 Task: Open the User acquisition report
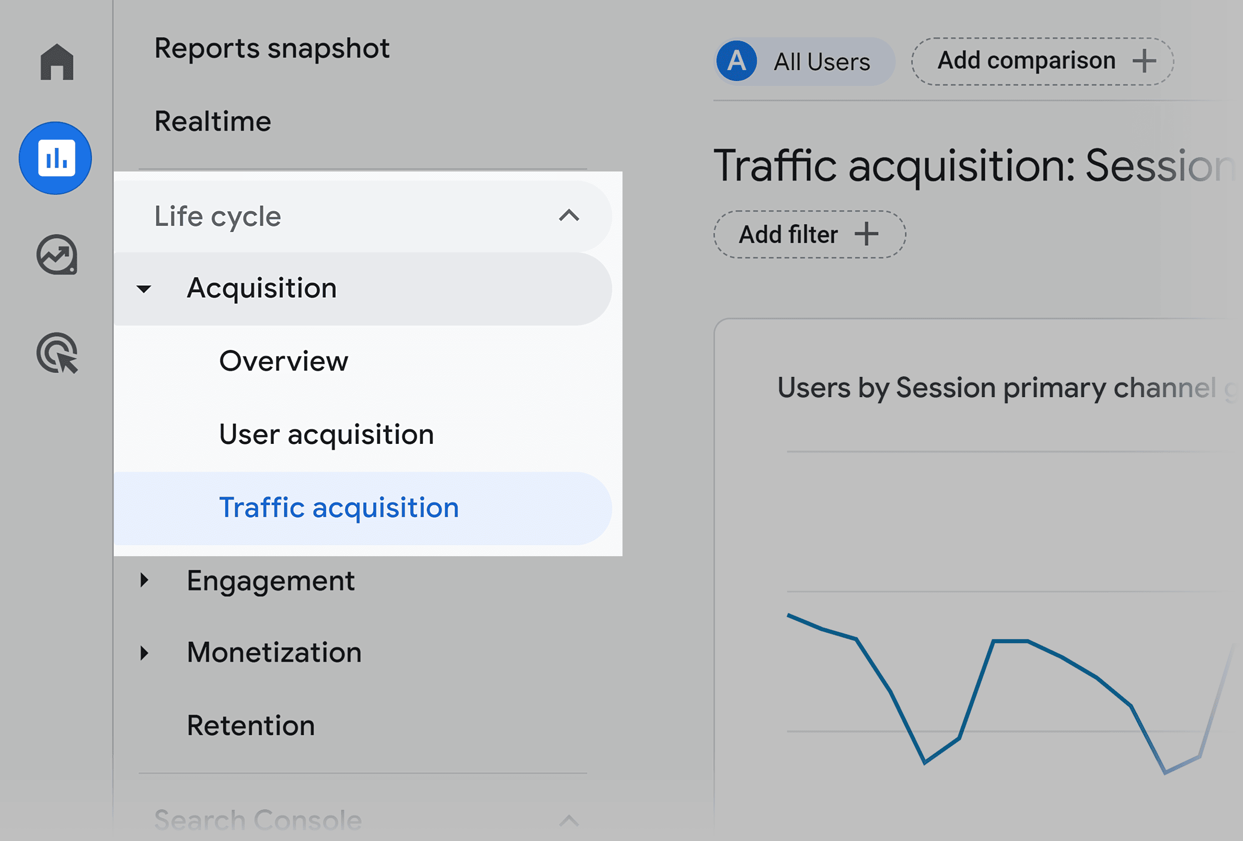(326, 434)
